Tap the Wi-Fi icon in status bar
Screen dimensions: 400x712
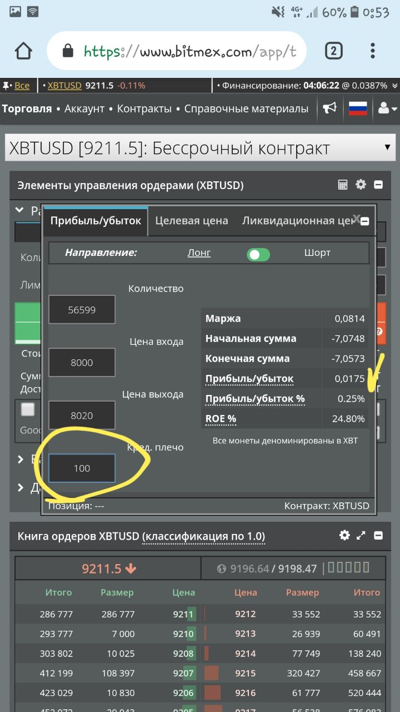point(33,11)
